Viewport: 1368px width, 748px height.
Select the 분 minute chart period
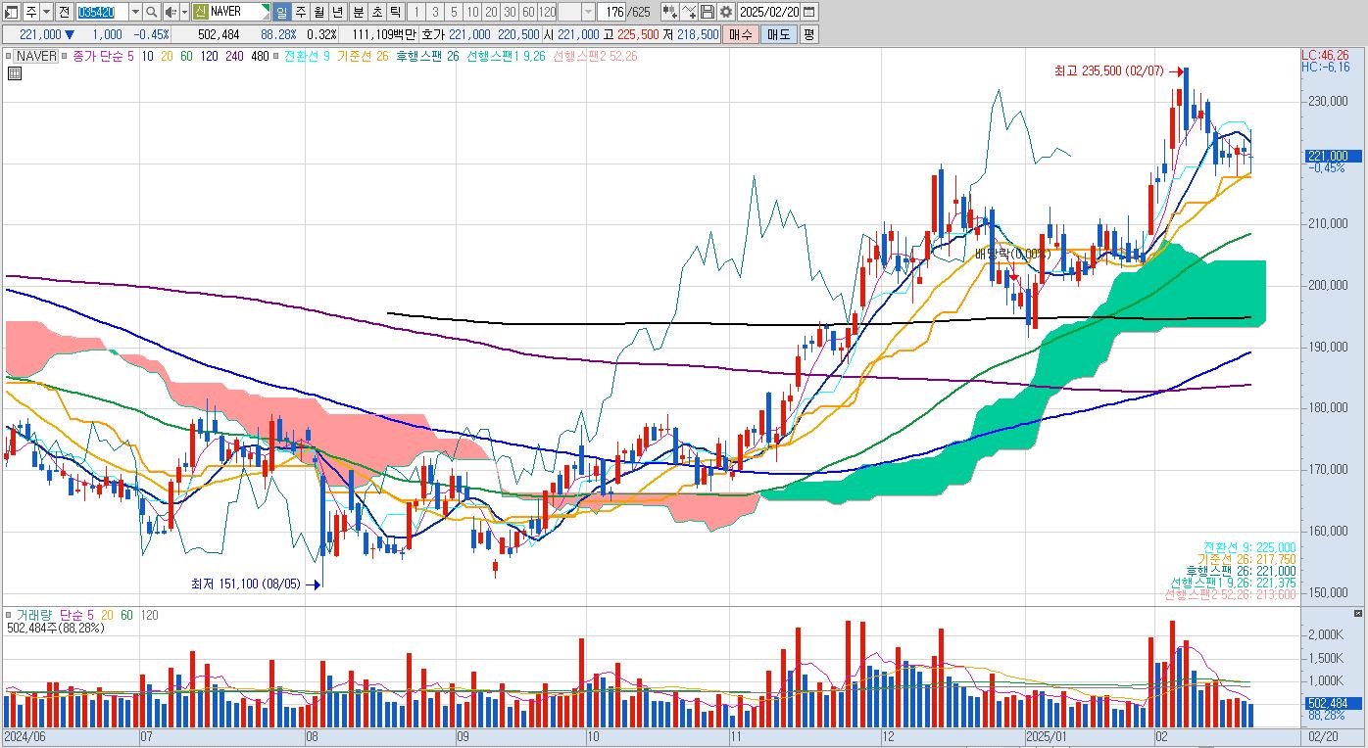tap(358, 12)
